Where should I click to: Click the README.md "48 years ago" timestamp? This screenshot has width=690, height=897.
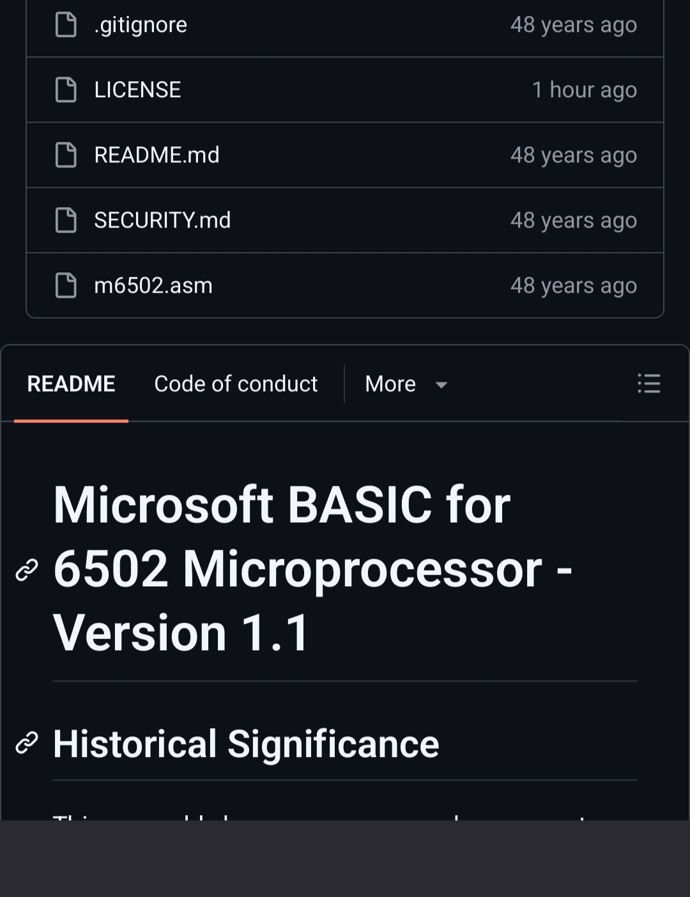[573, 155]
